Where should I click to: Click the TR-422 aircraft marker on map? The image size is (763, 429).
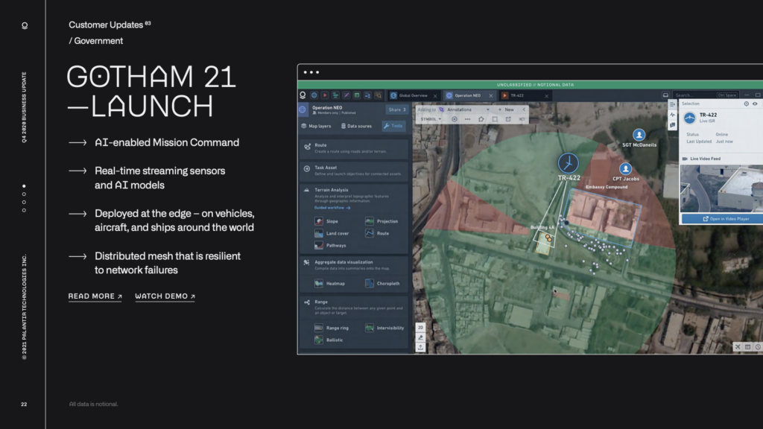coord(569,163)
